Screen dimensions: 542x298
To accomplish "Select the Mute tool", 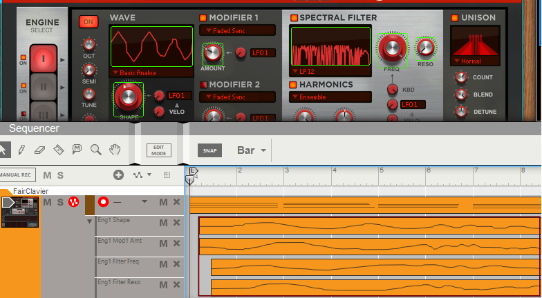I will point(77,149).
